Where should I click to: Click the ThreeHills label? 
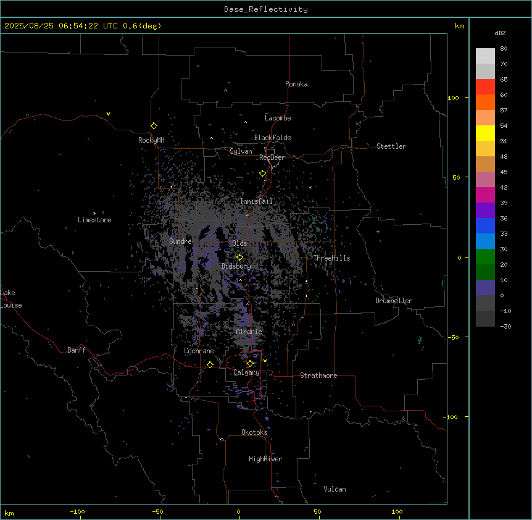point(331,258)
